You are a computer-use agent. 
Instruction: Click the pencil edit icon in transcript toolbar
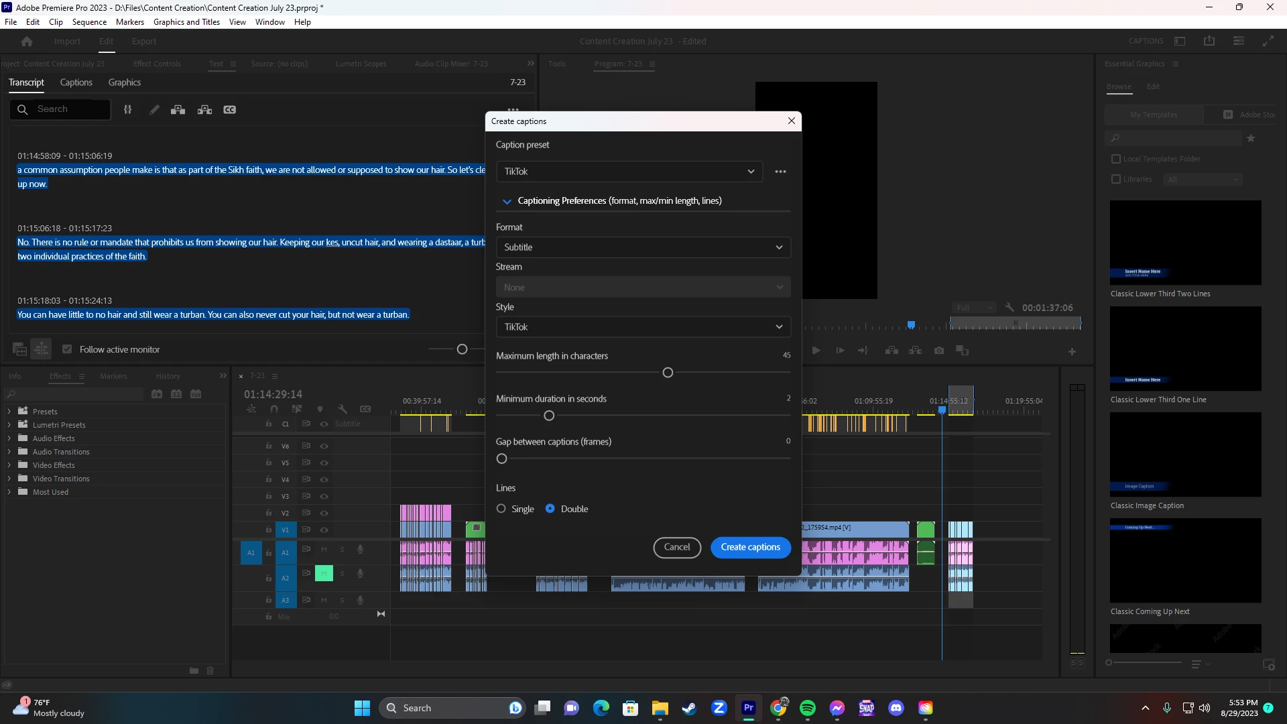tap(154, 110)
